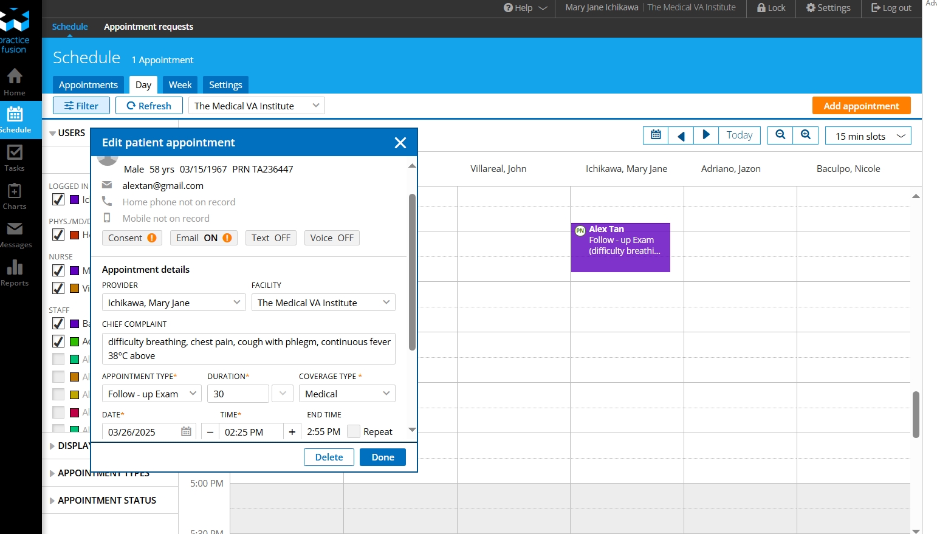Open Reports from the sidebar
Image resolution: width=937 pixels, height=534 pixels.
point(15,273)
